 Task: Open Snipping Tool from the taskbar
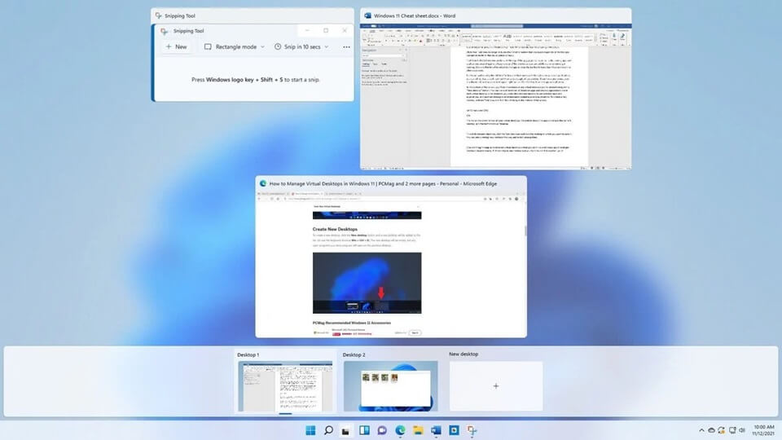pos(472,430)
